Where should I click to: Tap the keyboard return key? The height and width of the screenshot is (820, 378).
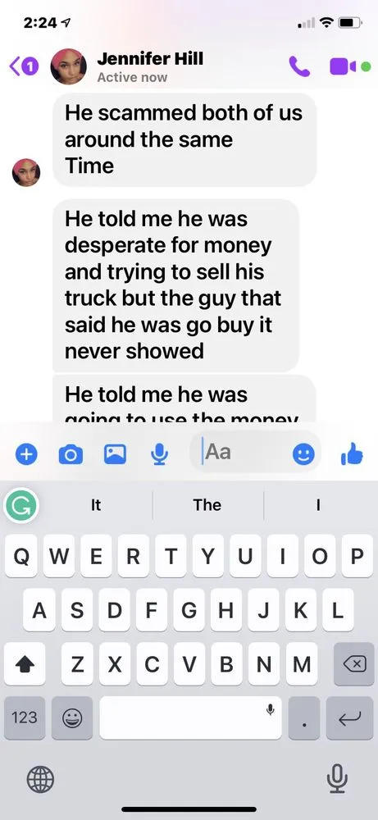[350, 717]
